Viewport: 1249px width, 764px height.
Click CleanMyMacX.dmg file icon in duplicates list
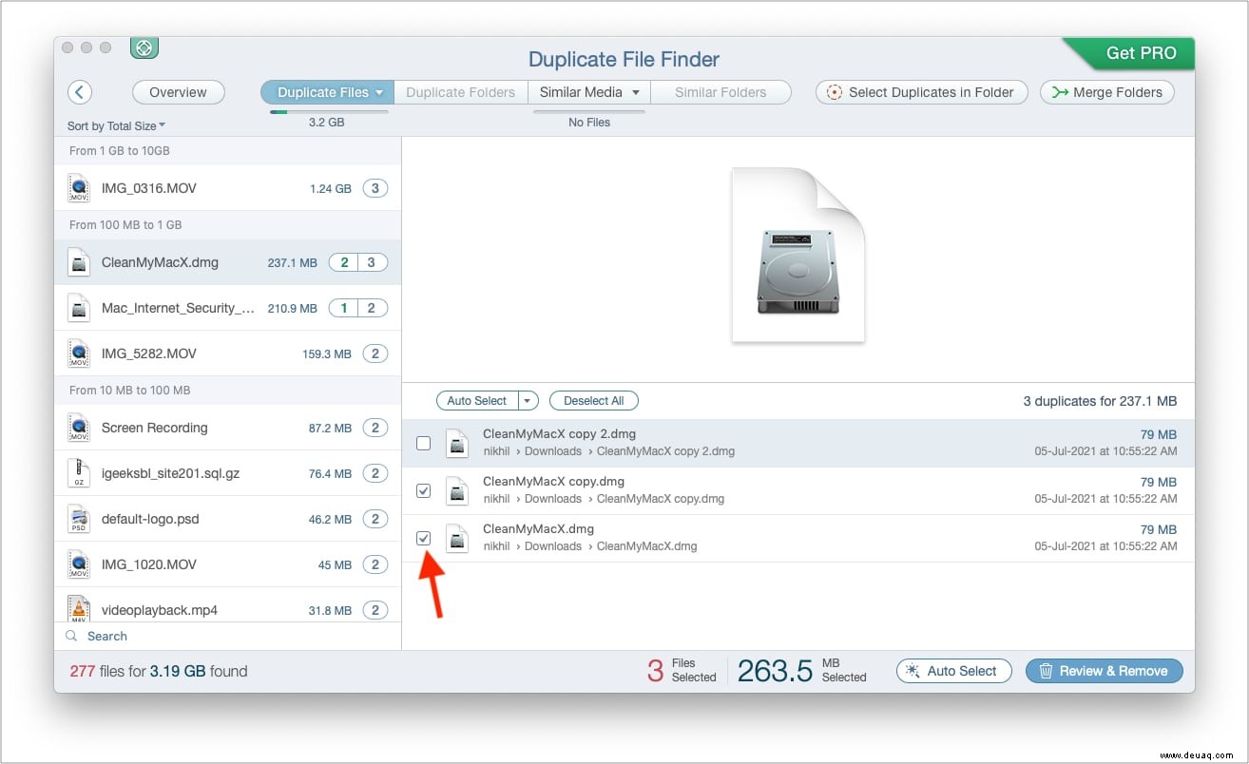[458, 538]
